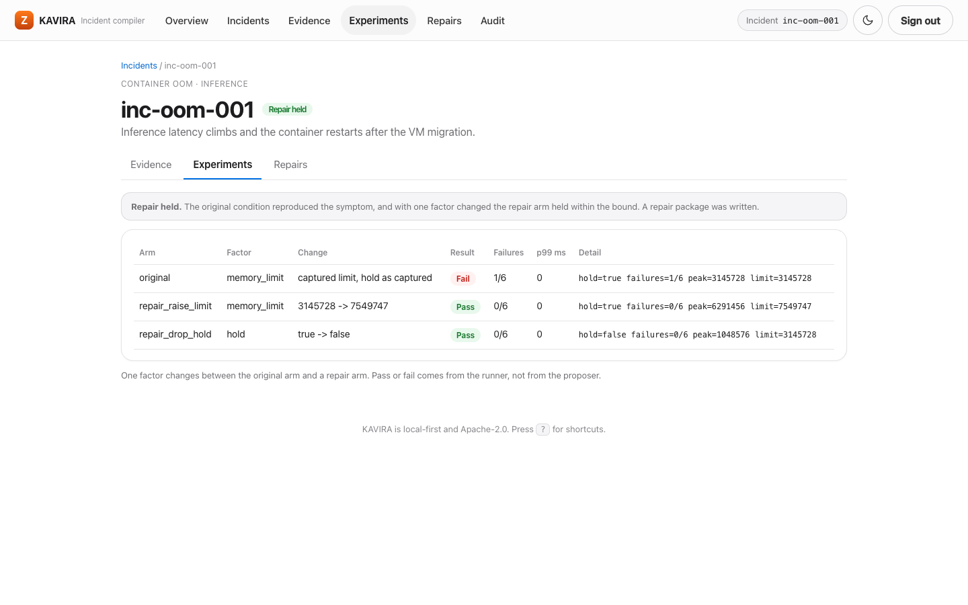Click detail text with peak=6291456

pos(695,307)
